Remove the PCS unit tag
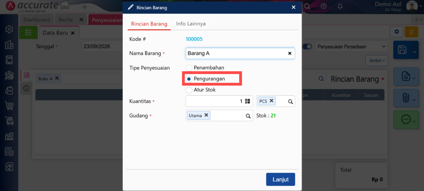Screen dimensions: 424x191 click(271, 101)
